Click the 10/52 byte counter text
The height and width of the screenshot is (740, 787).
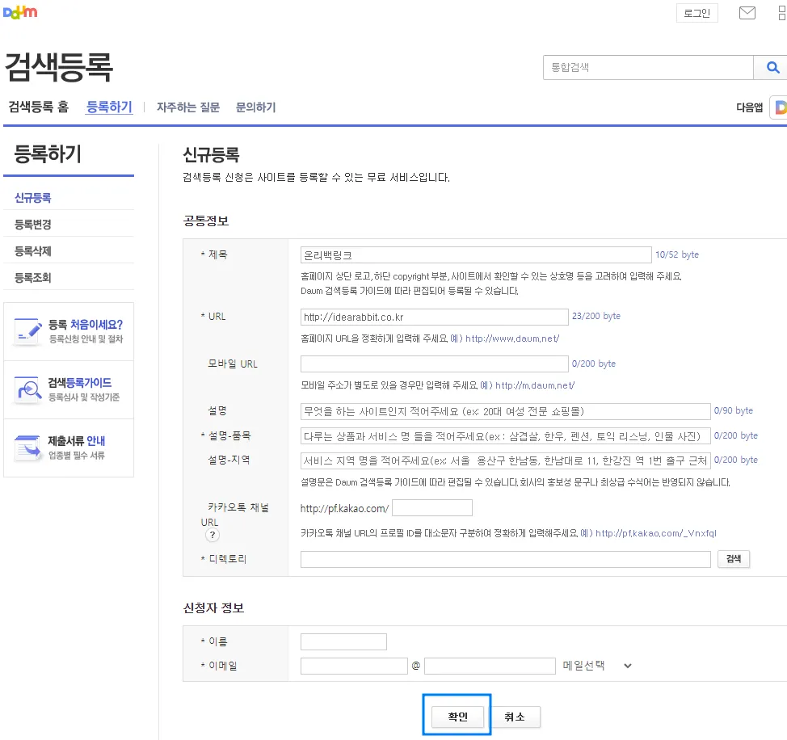(x=677, y=254)
